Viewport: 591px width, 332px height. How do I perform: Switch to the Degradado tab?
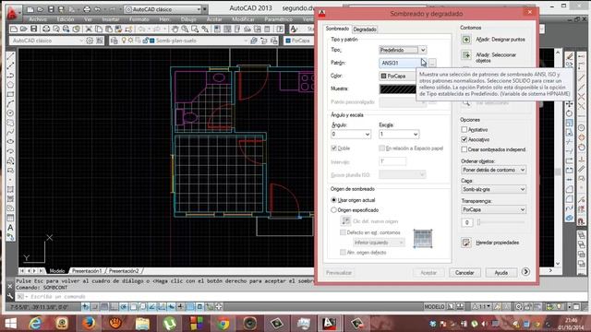coord(365,30)
